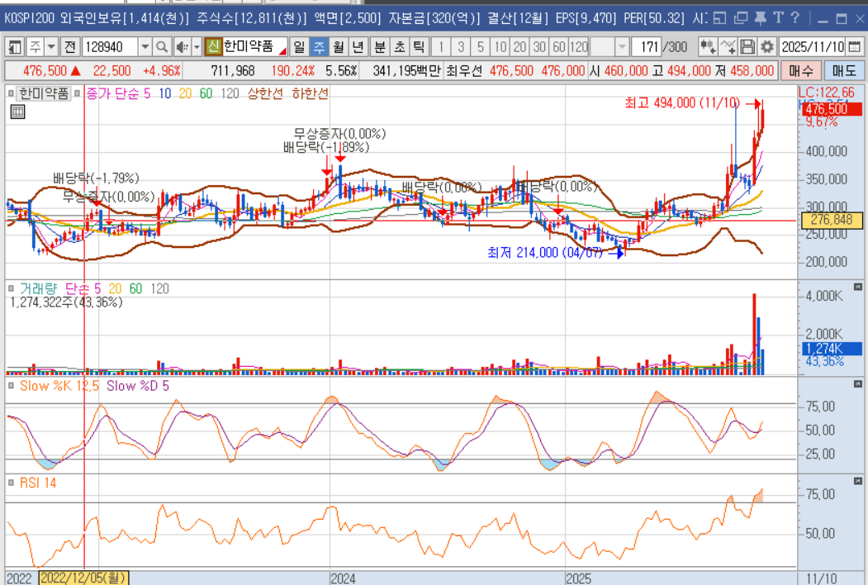Open the 주 market type dropdown arrow

pyautogui.click(x=51, y=47)
